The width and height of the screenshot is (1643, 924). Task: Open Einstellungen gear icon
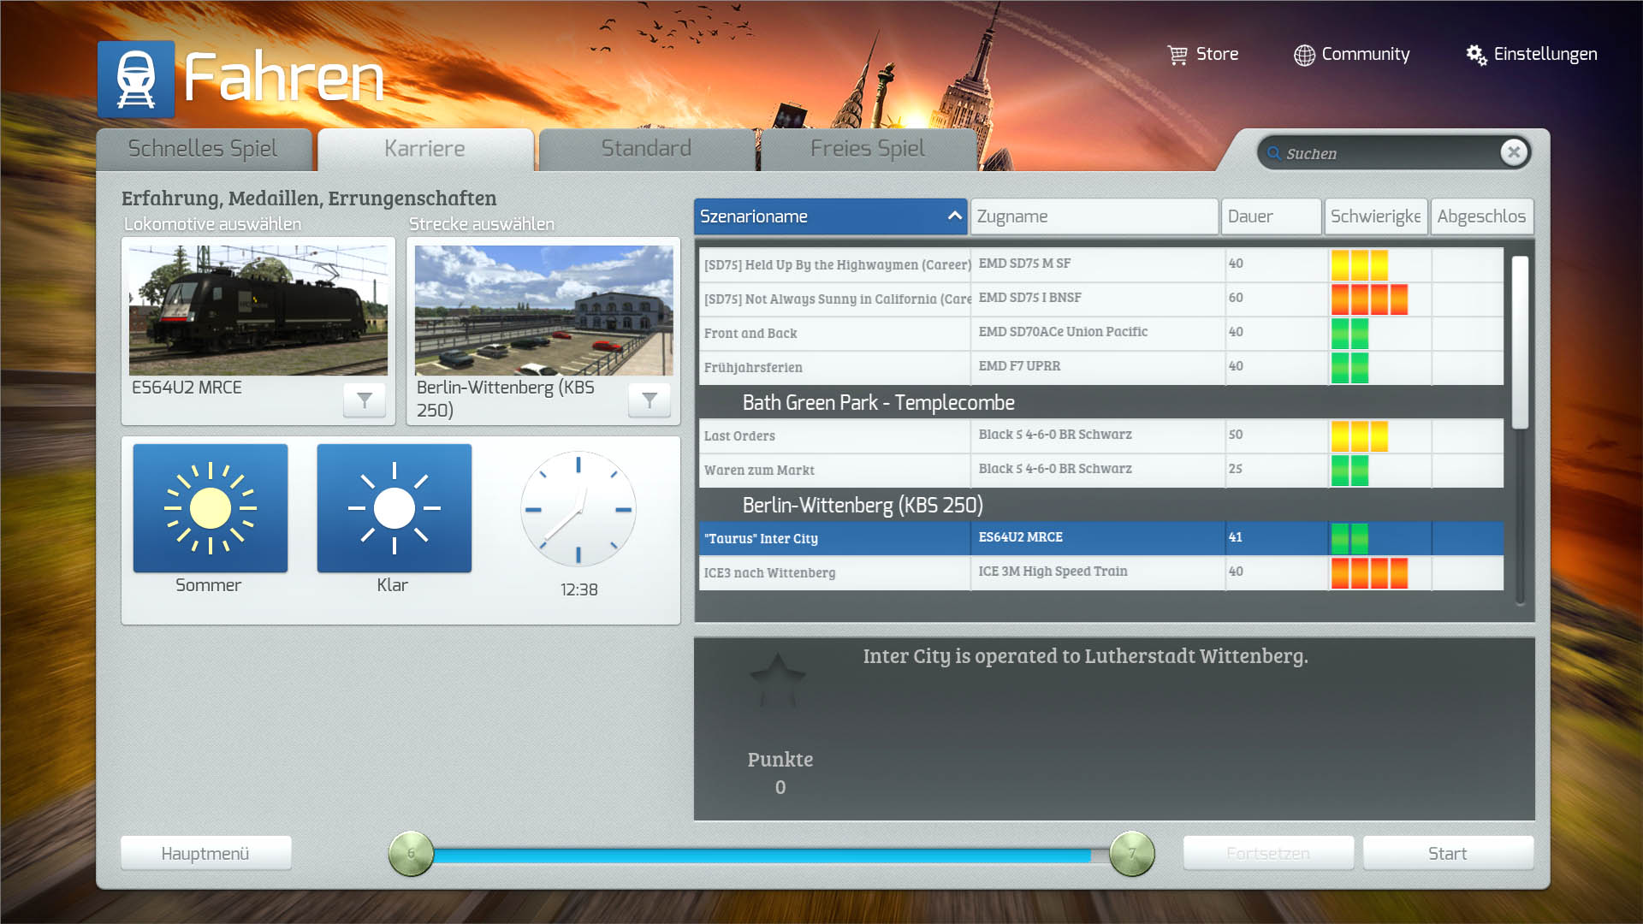[1476, 55]
